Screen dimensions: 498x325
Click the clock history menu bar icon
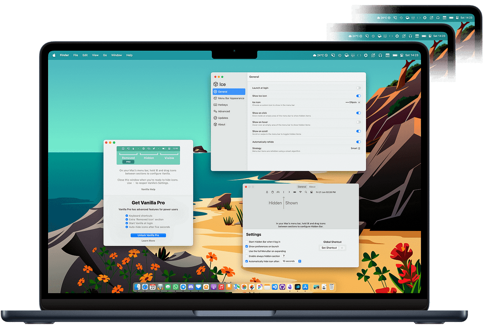pyautogui.click(x=340, y=55)
